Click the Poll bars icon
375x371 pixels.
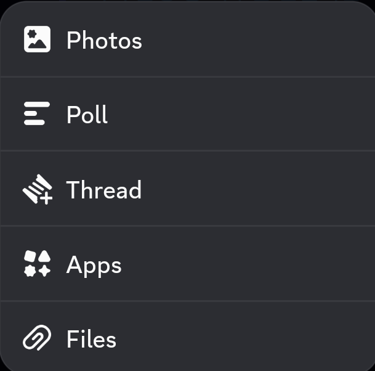coord(37,113)
